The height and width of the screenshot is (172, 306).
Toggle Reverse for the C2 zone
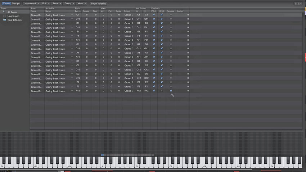(171, 65)
